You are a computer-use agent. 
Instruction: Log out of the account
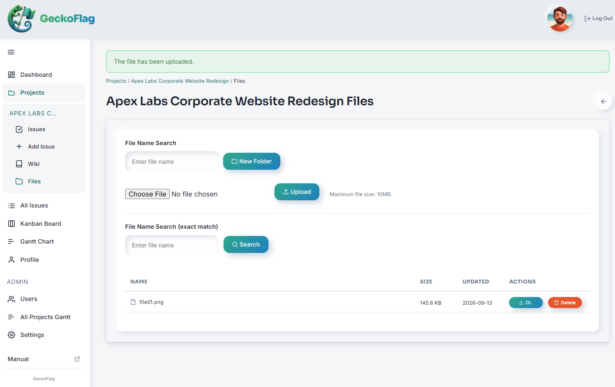(598, 18)
